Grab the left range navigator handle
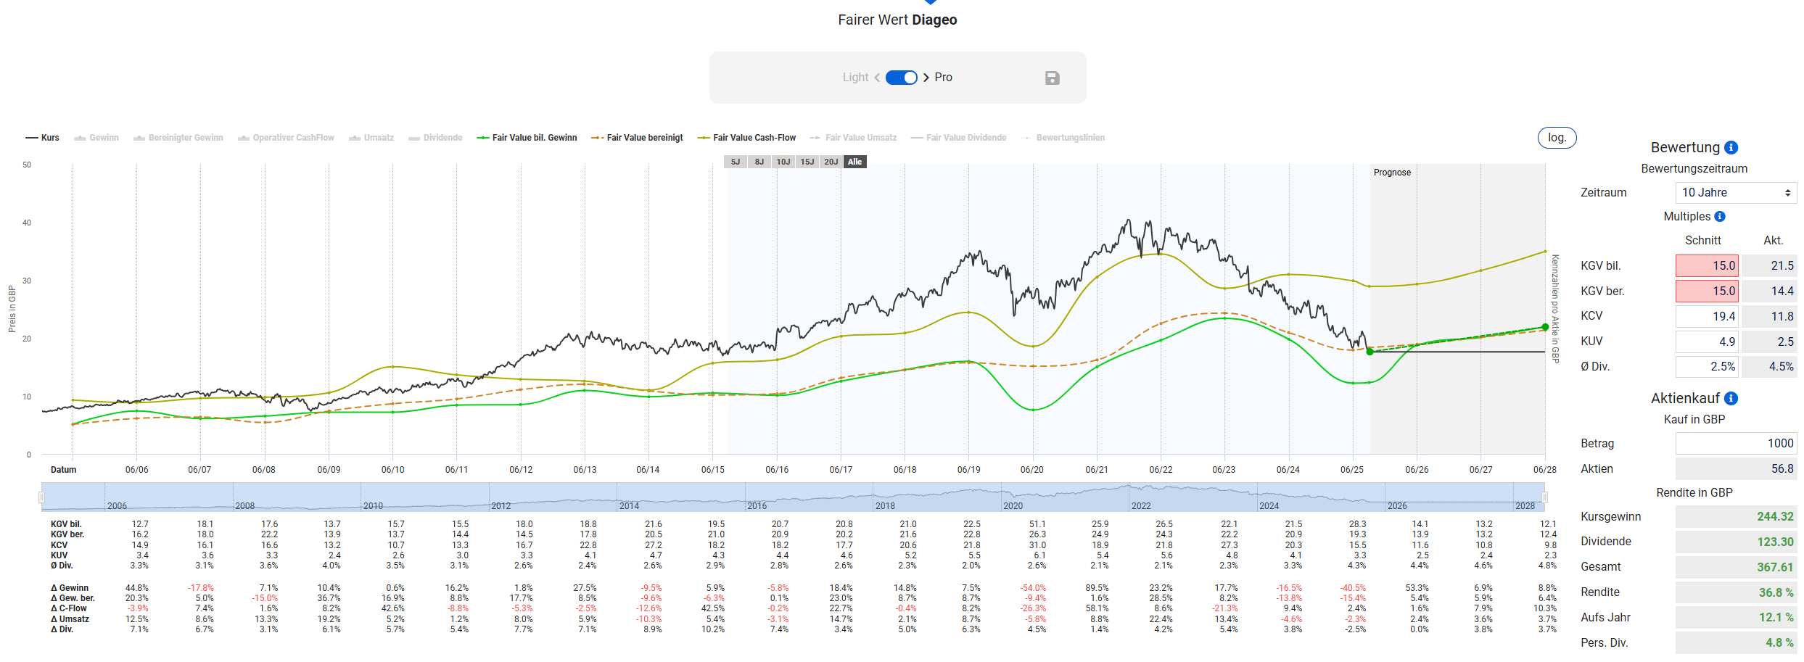The width and height of the screenshot is (1804, 662). tap(41, 497)
